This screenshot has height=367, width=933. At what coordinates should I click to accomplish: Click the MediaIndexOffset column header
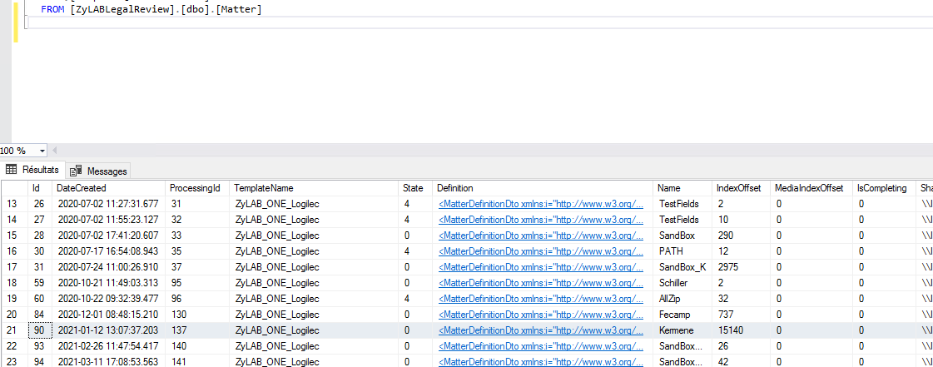809,188
